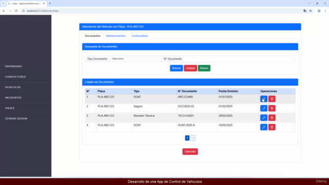Edit the Seguro document DOC2025-02
This screenshot has height=185, width=329.
pos(264,108)
